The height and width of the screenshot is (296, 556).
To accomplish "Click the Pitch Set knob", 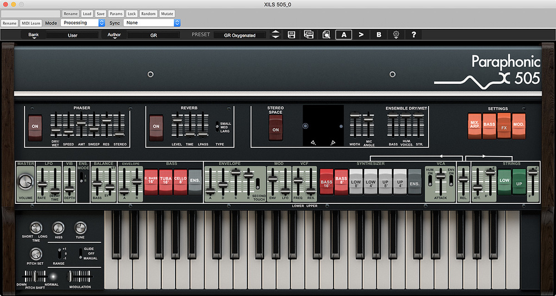I will tap(36, 254).
